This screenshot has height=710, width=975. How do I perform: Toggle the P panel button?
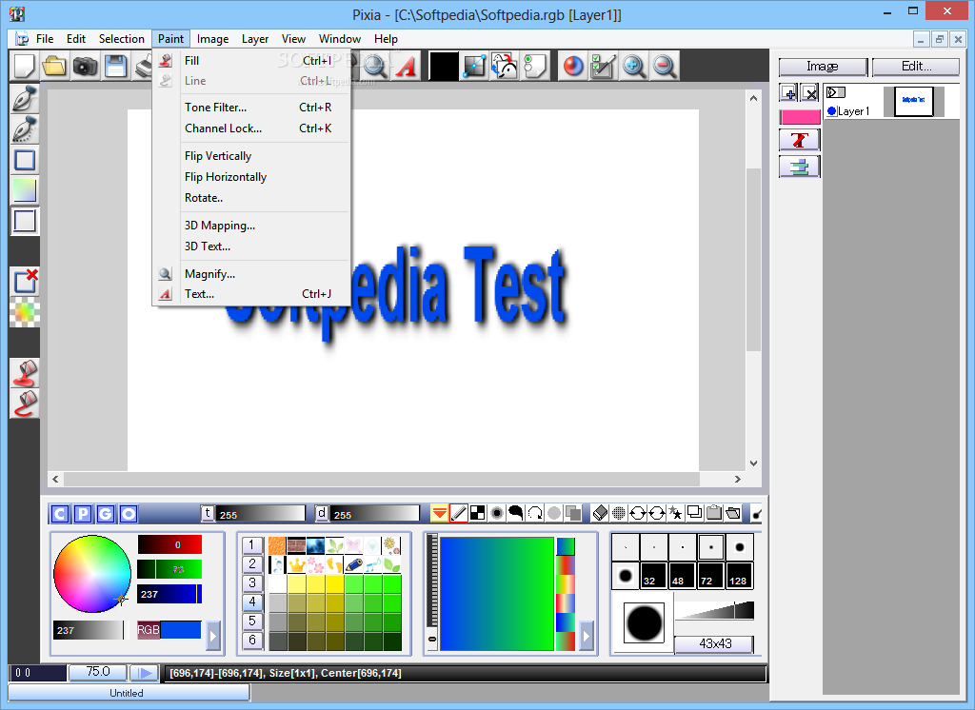point(83,514)
